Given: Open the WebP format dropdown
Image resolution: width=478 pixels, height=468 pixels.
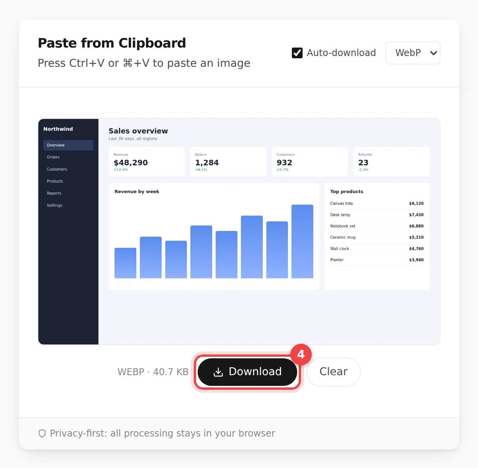Looking at the screenshot, I should coord(413,53).
